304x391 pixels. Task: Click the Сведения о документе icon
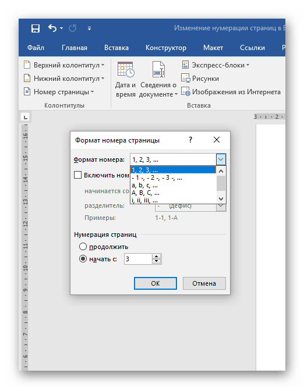[x=158, y=70]
